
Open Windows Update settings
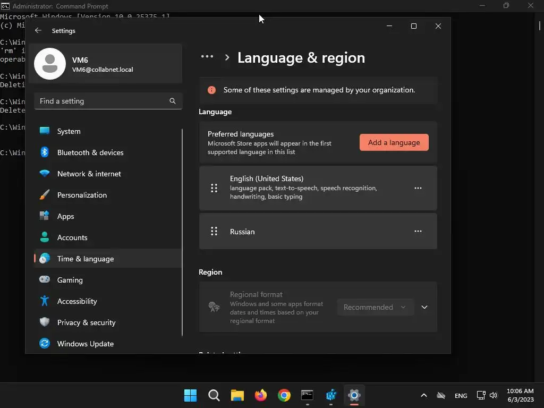(108, 344)
